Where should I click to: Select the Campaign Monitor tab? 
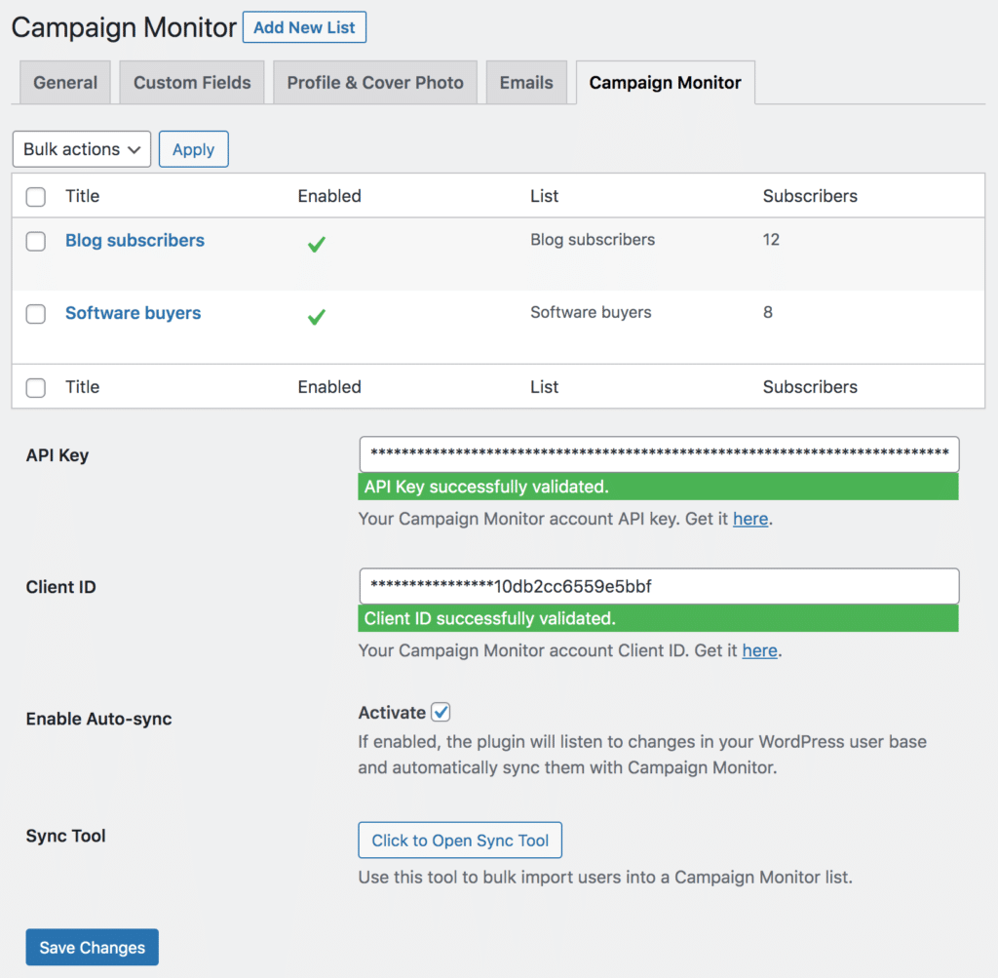(x=665, y=83)
